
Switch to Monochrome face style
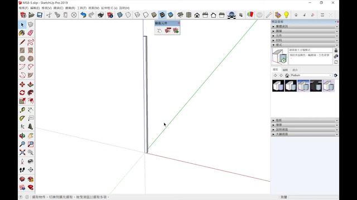[171, 15]
